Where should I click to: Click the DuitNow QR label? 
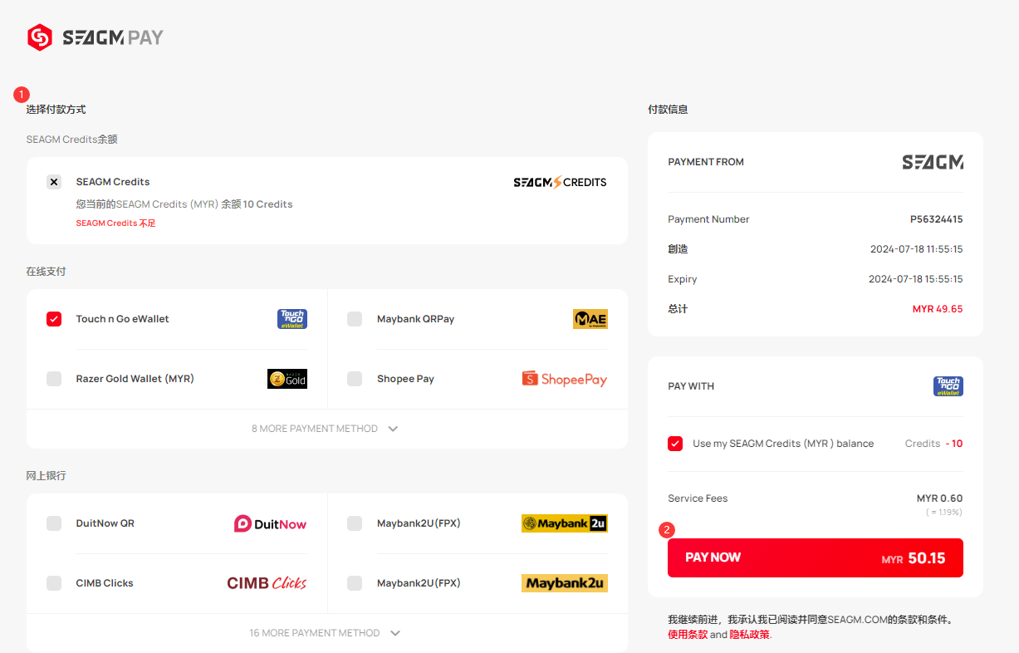click(x=105, y=523)
